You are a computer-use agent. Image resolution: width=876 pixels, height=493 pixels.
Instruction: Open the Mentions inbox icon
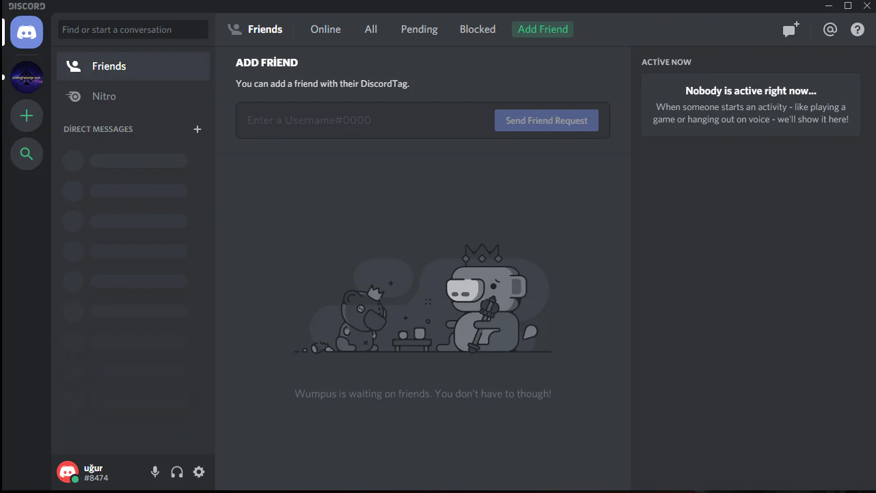pos(830,29)
